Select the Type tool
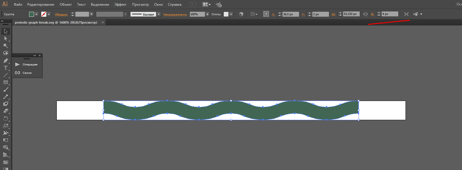Screen dimensions: 462x170 pos(5,68)
